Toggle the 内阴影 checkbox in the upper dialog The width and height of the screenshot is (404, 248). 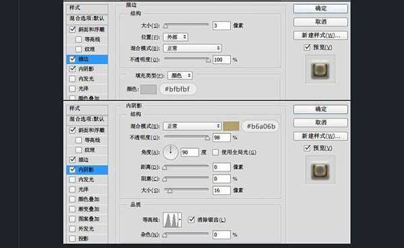(x=73, y=69)
